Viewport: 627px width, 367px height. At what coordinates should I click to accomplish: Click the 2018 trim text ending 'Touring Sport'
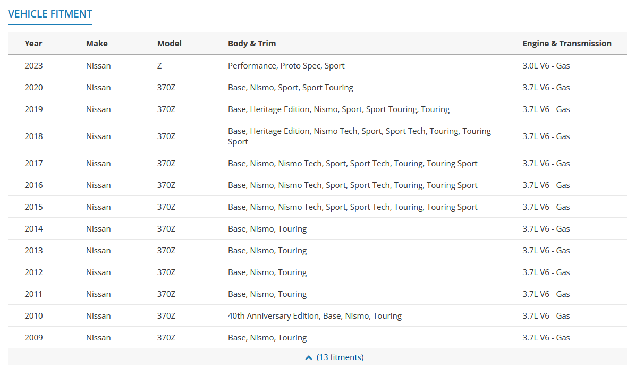pos(360,136)
